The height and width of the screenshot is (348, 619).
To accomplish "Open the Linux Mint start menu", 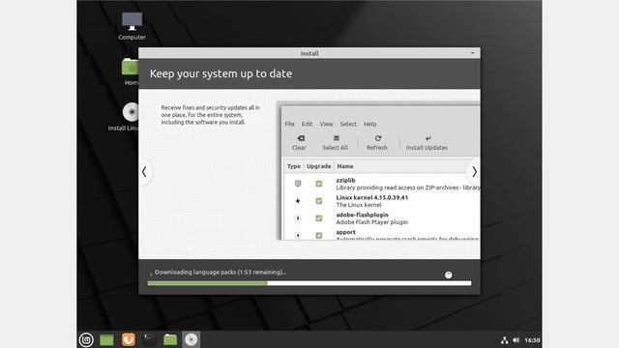I will click(86, 339).
